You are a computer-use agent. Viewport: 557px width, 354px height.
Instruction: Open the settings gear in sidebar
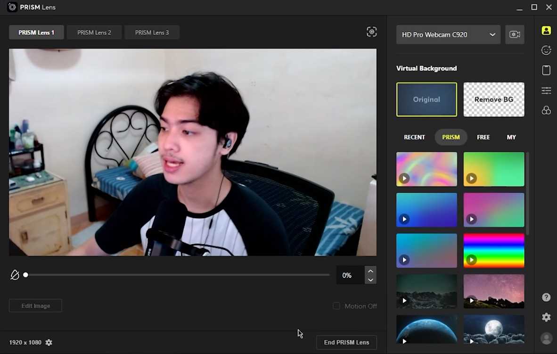[x=546, y=317]
